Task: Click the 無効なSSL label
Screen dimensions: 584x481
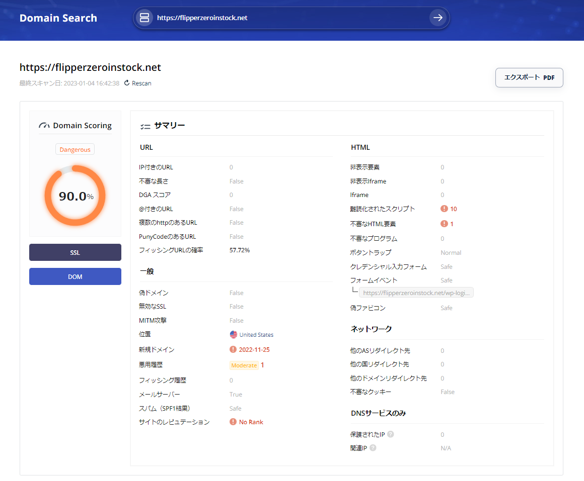Action: [153, 306]
